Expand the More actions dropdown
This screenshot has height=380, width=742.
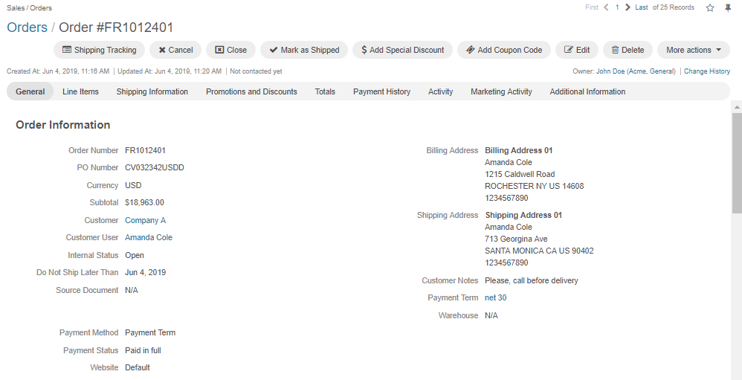click(x=694, y=50)
